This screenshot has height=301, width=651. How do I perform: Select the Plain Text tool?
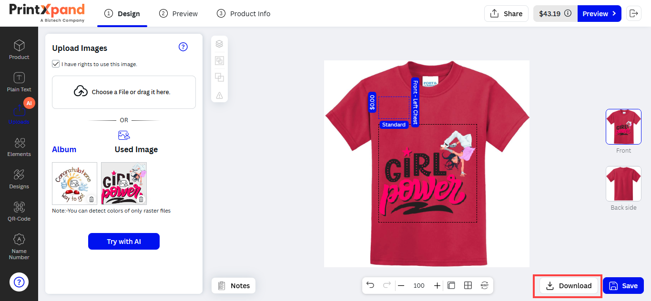(19, 82)
